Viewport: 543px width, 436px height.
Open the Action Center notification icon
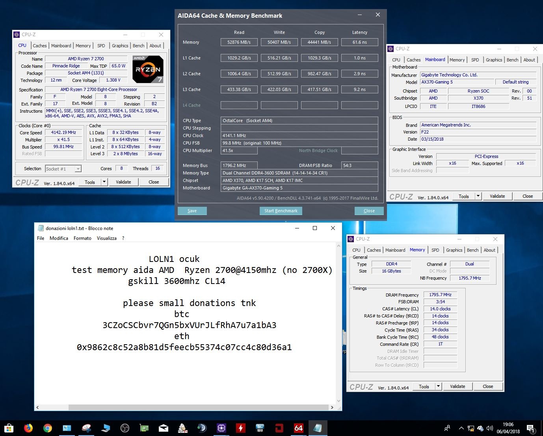[x=530, y=428]
